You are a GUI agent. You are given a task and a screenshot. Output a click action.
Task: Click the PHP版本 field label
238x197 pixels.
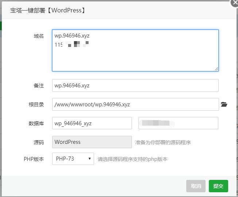pyautogui.click(x=34, y=159)
